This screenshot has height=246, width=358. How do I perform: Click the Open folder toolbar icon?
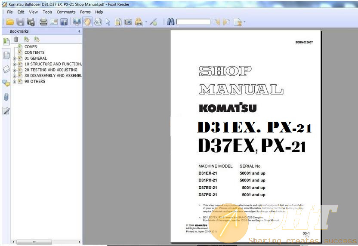10,22
